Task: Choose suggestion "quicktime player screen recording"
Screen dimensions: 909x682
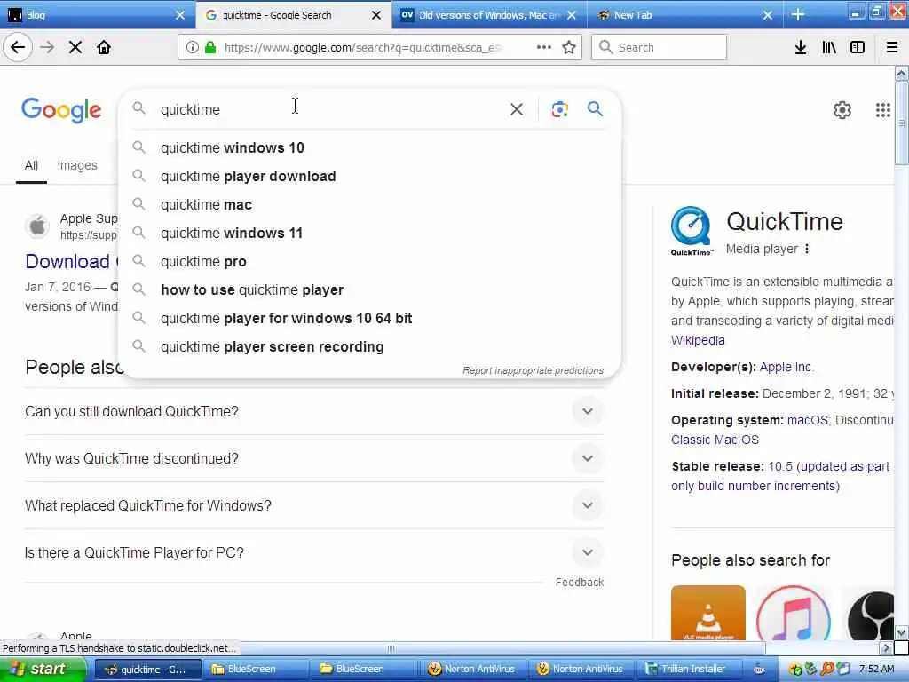Action: pyautogui.click(x=370, y=347)
